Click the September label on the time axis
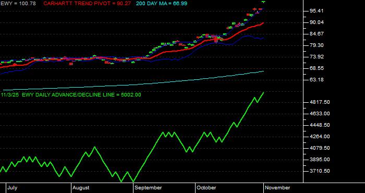The image size is (365, 193). click(148, 188)
